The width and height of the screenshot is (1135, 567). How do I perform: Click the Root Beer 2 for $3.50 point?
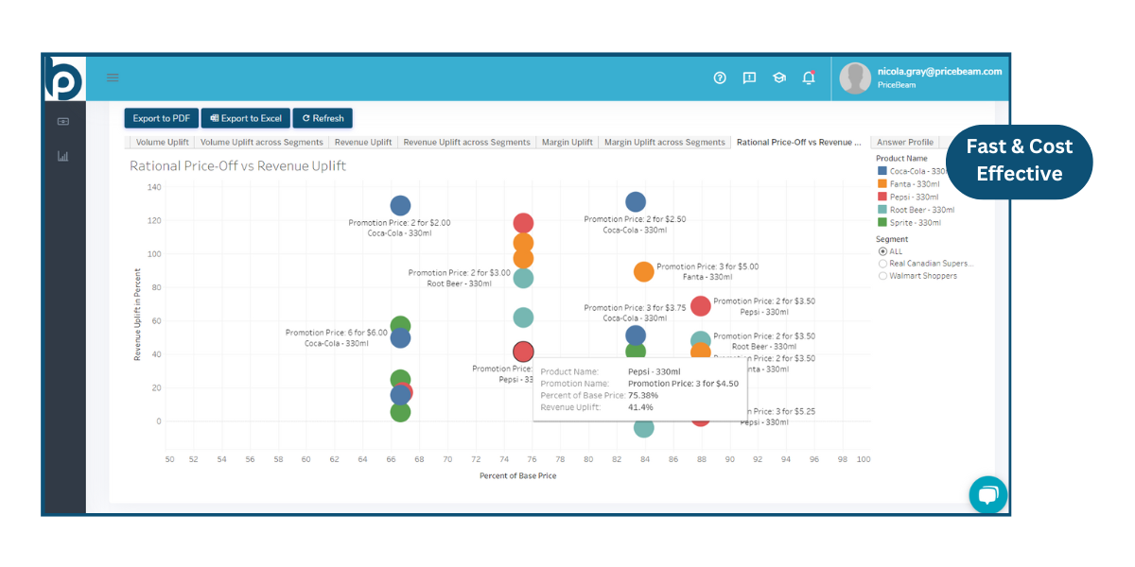pyautogui.click(x=700, y=340)
